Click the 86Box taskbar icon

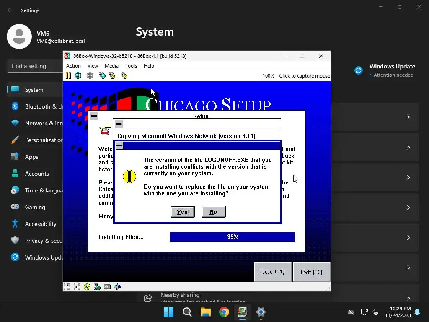(242, 312)
